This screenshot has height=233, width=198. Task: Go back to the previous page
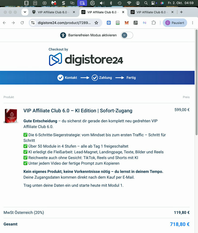[x=5, y=23]
